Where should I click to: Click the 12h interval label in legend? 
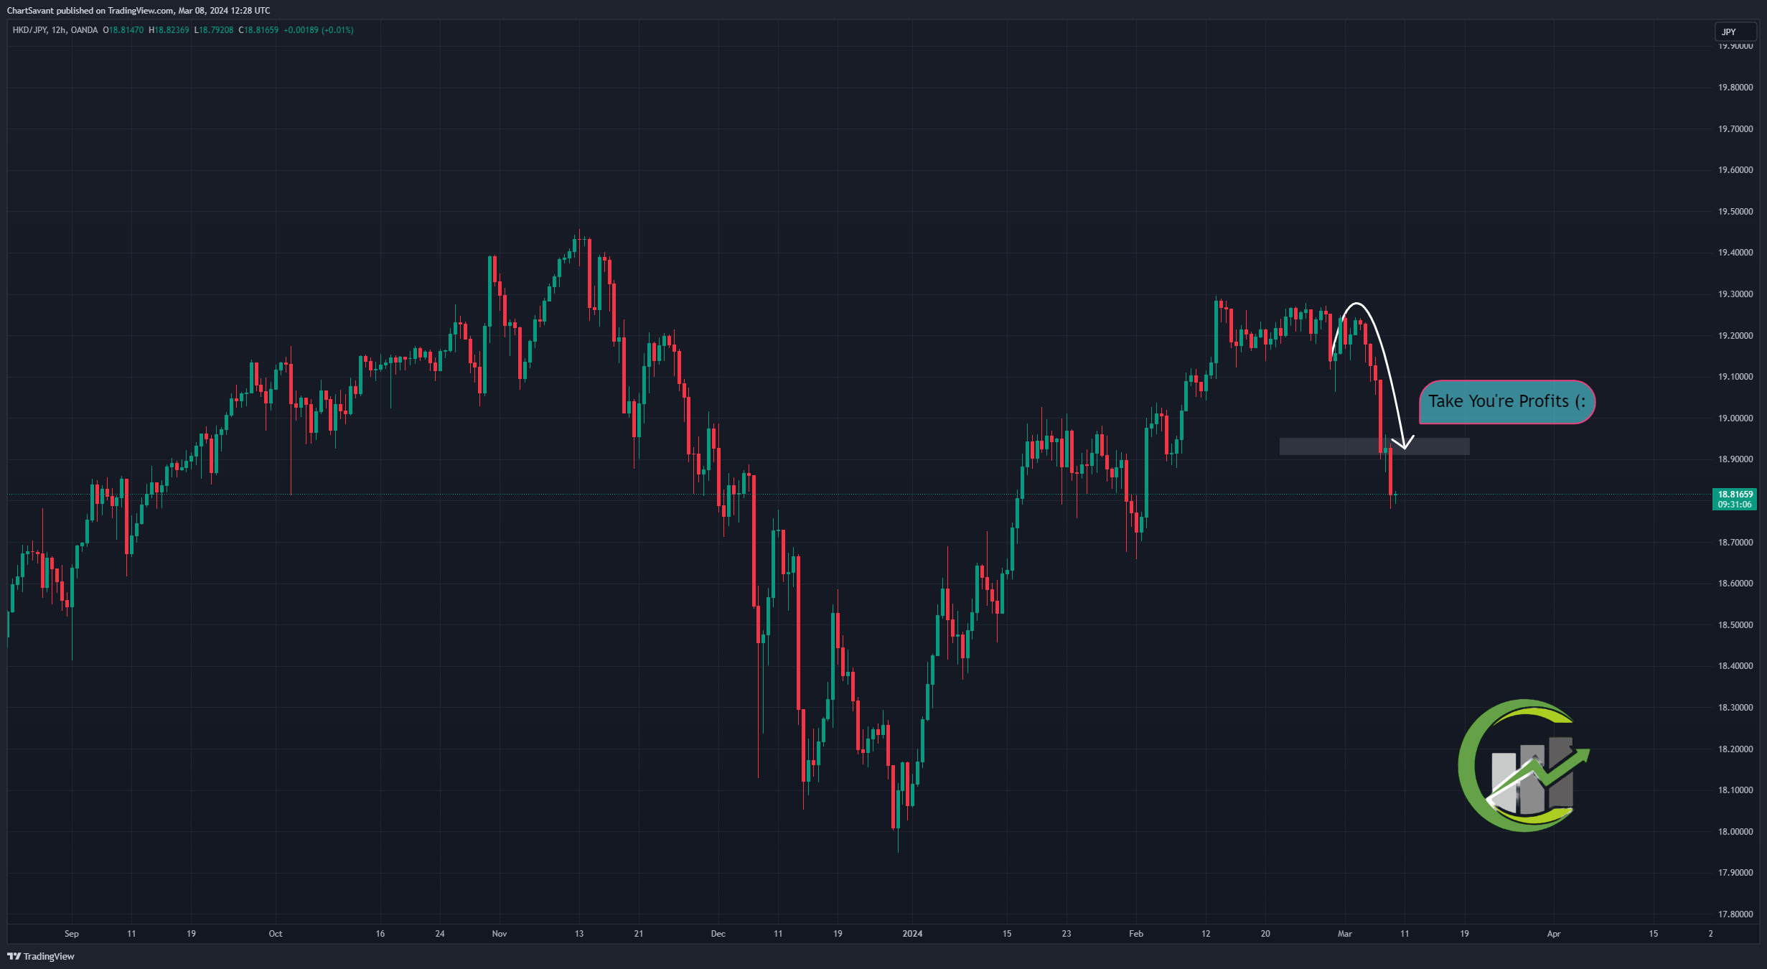click(x=59, y=30)
